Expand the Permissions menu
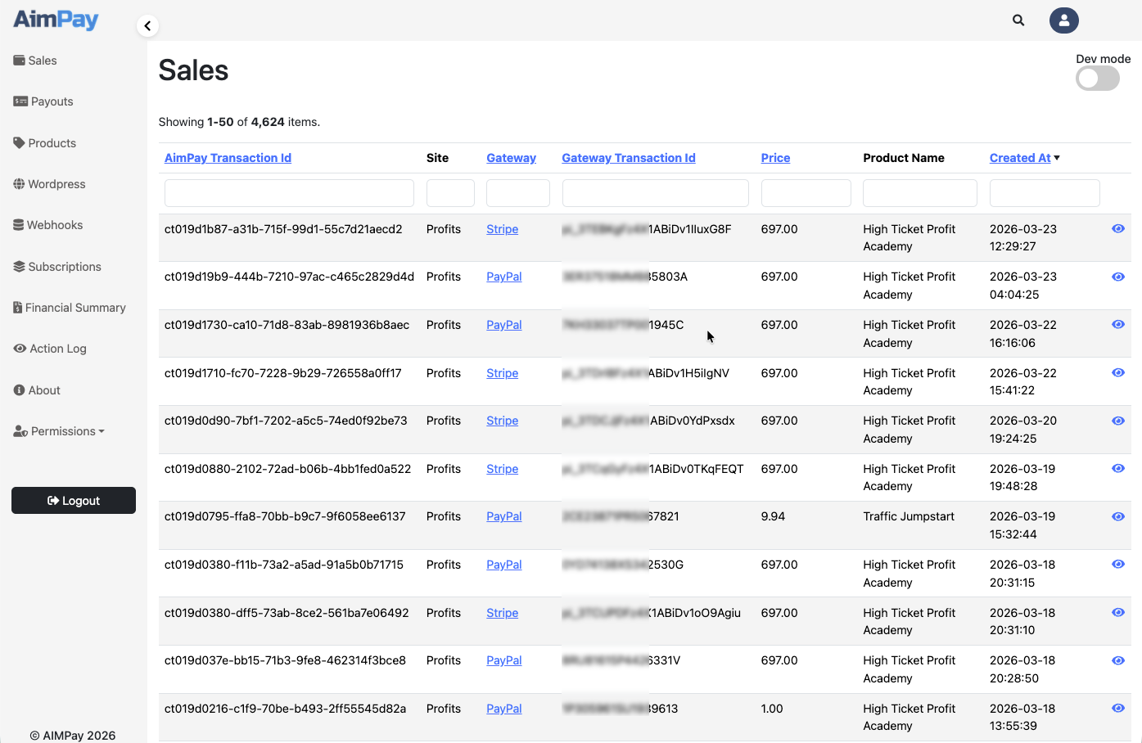The image size is (1142, 743). coord(59,431)
